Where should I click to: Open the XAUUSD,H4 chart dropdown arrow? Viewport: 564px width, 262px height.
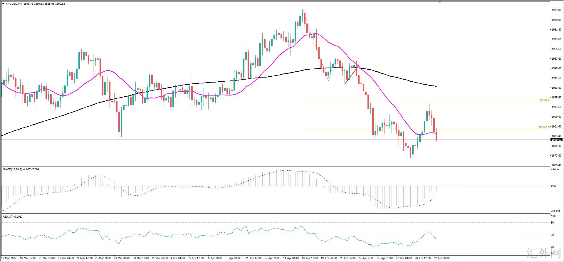(x=3, y=4)
